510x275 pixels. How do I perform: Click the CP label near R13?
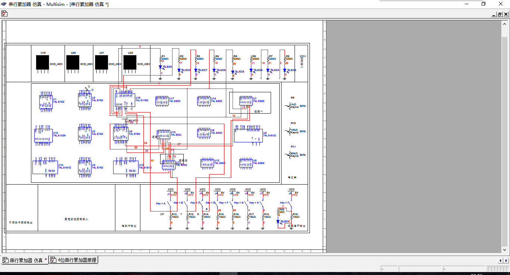(162, 214)
